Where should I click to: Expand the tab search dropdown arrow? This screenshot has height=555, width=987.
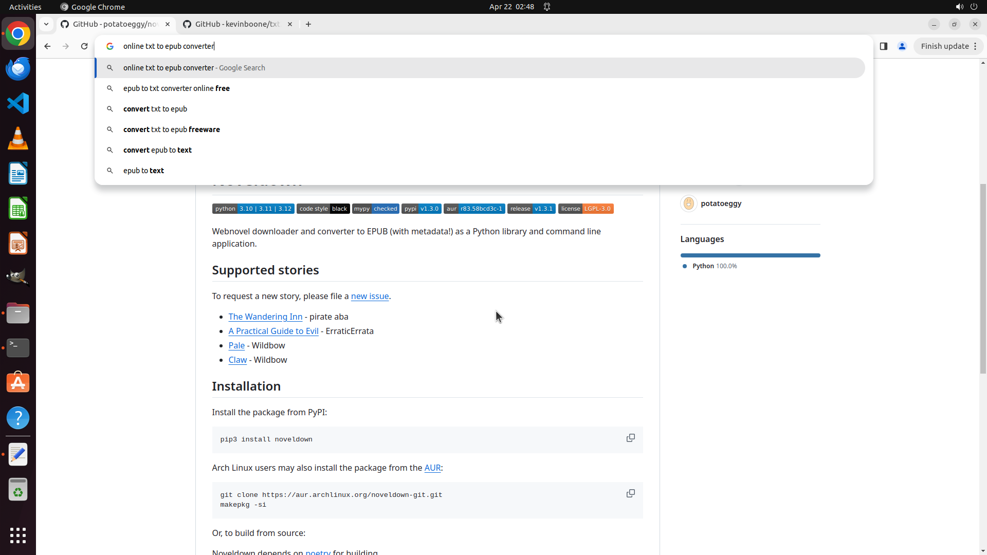coord(46,24)
